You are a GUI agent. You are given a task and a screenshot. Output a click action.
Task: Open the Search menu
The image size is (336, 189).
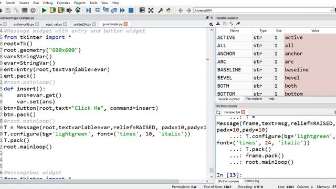pyautogui.click(x=10, y=3)
